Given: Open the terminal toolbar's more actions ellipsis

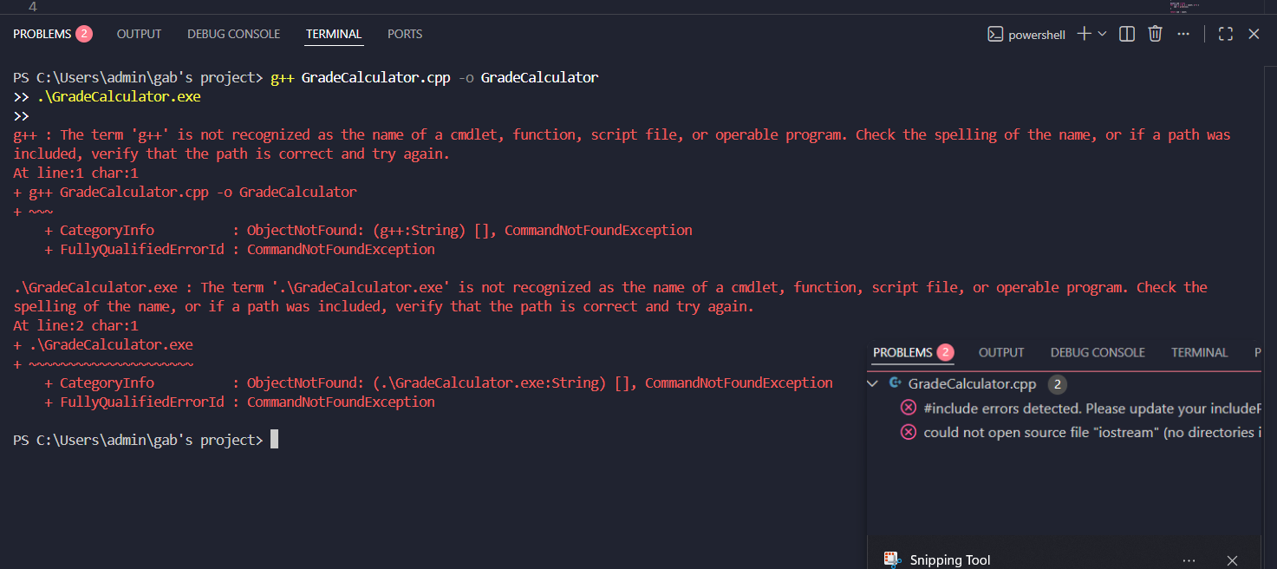Looking at the screenshot, I should tap(1183, 34).
